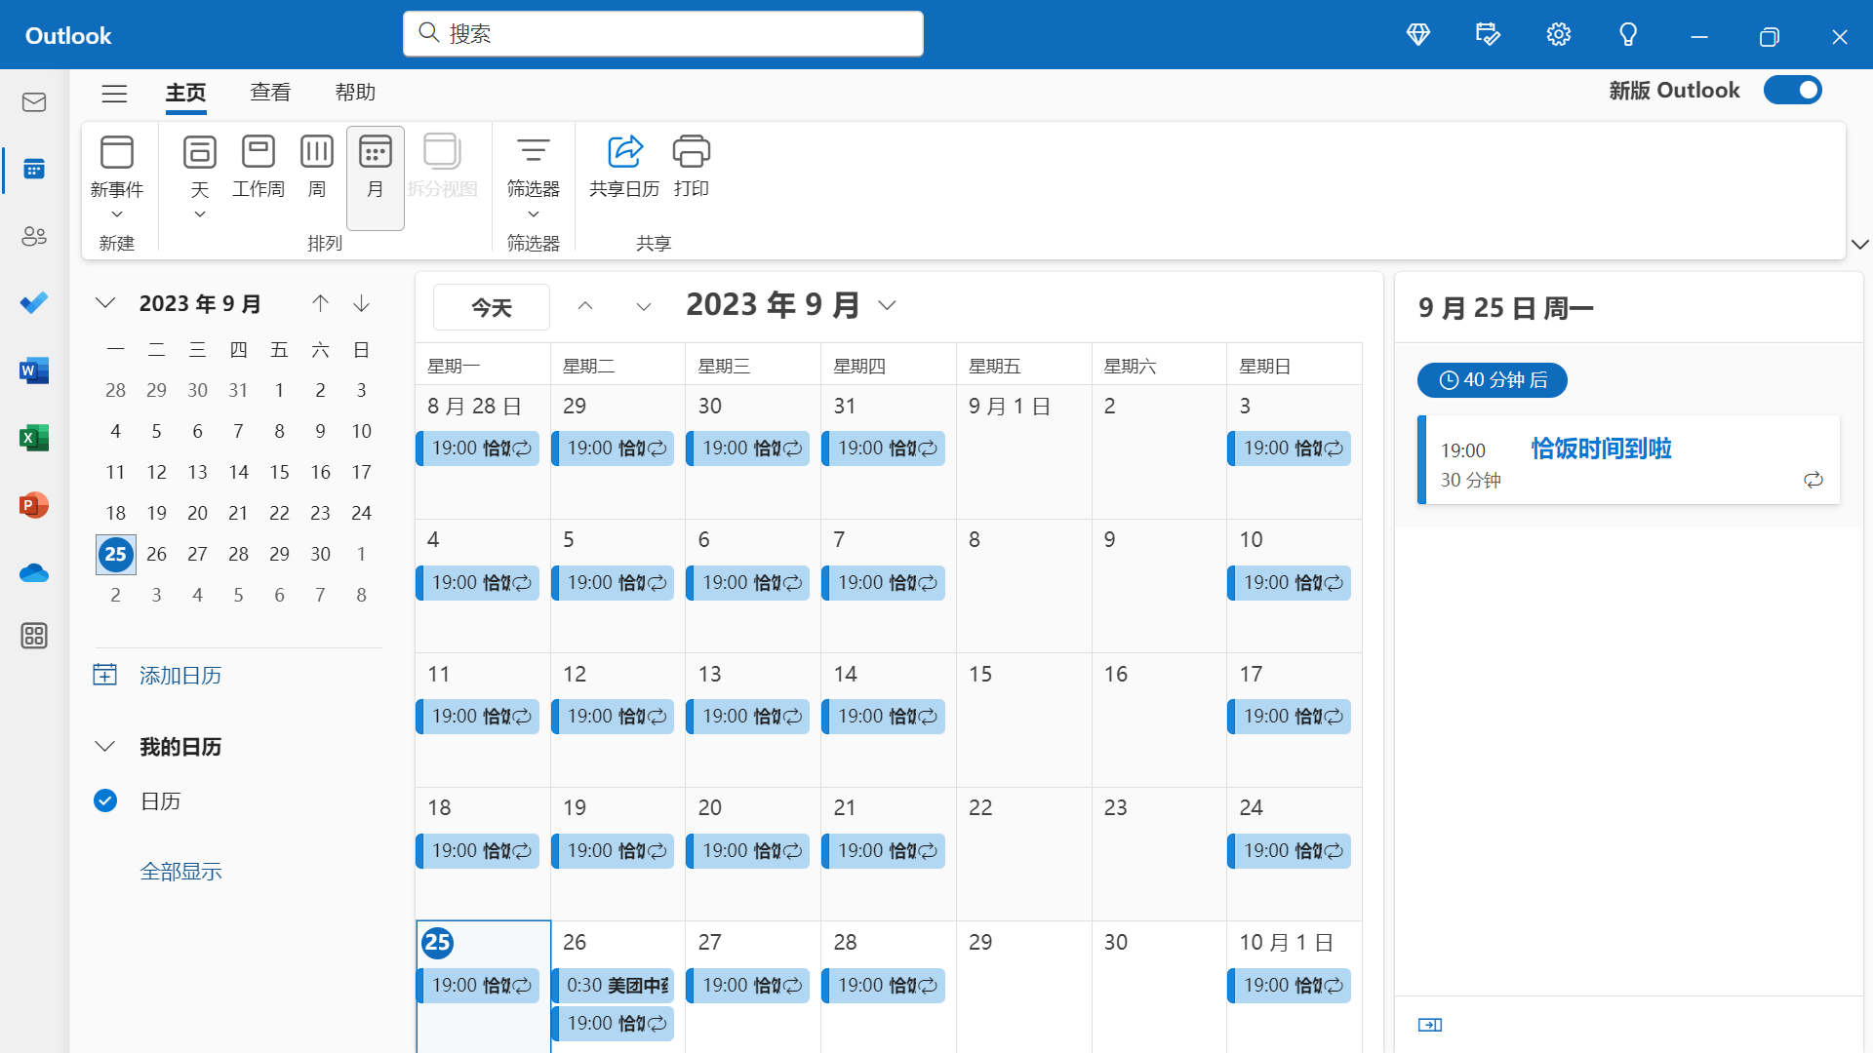Open the To Do checkmark app
1873x1053 pixels.
[x=34, y=303]
